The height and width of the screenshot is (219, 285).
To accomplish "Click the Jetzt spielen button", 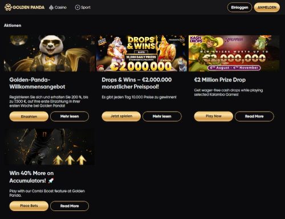I will pos(121,116).
